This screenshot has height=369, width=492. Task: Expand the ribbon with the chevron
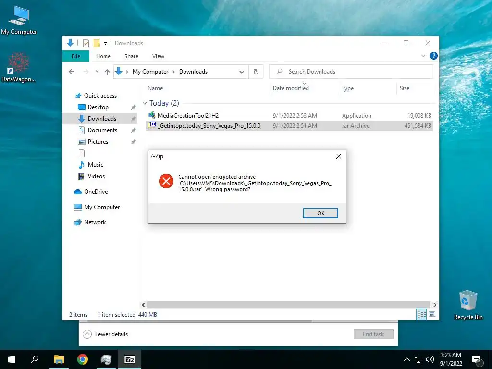[x=423, y=56]
